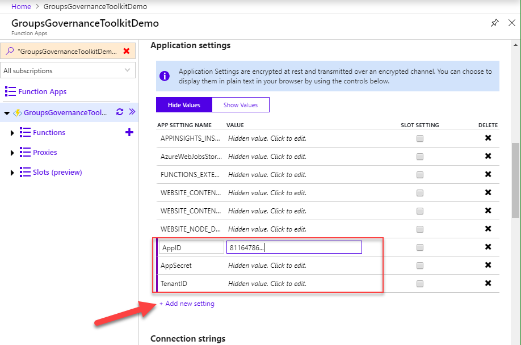Click the pin icon in the header
The image size is (521, 345).
tap(494, 23)
